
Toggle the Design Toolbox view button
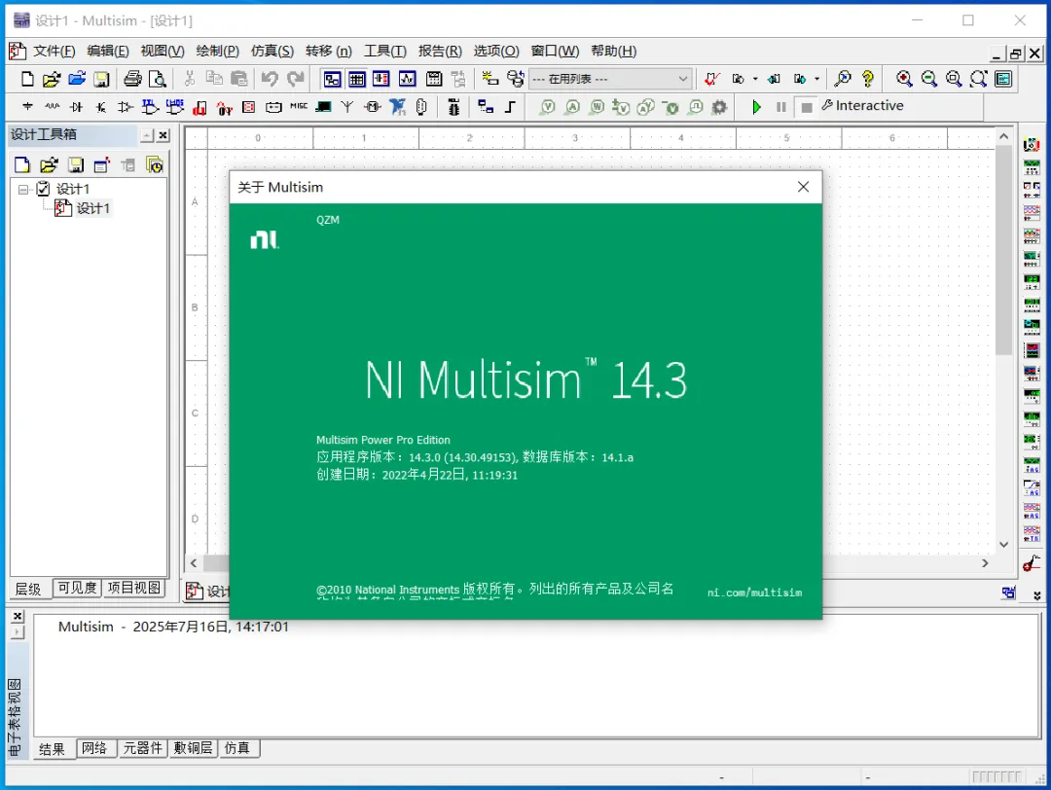click(x=332, y=79)
